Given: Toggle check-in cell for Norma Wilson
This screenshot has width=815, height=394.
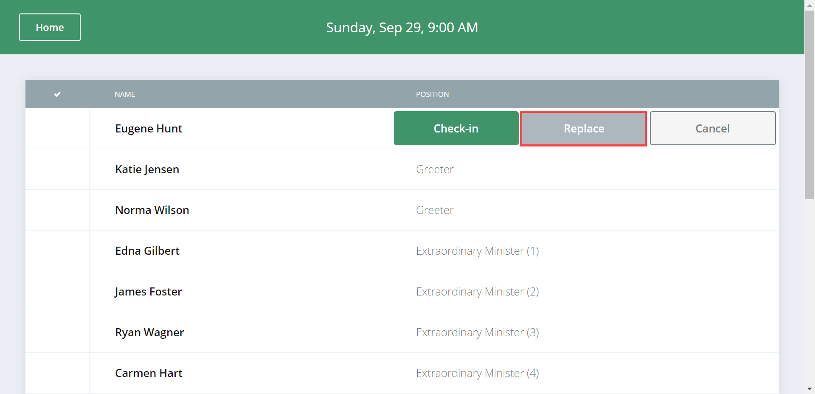Looking at the screenshot, I should (57, 210).
